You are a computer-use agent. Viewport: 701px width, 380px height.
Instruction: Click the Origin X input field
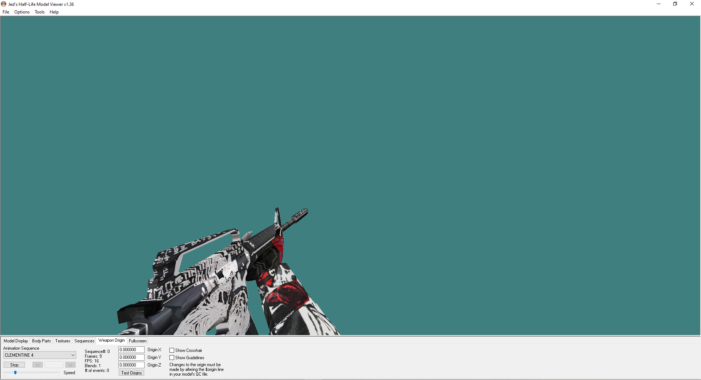pyautogui.click(x=131, y=350)
